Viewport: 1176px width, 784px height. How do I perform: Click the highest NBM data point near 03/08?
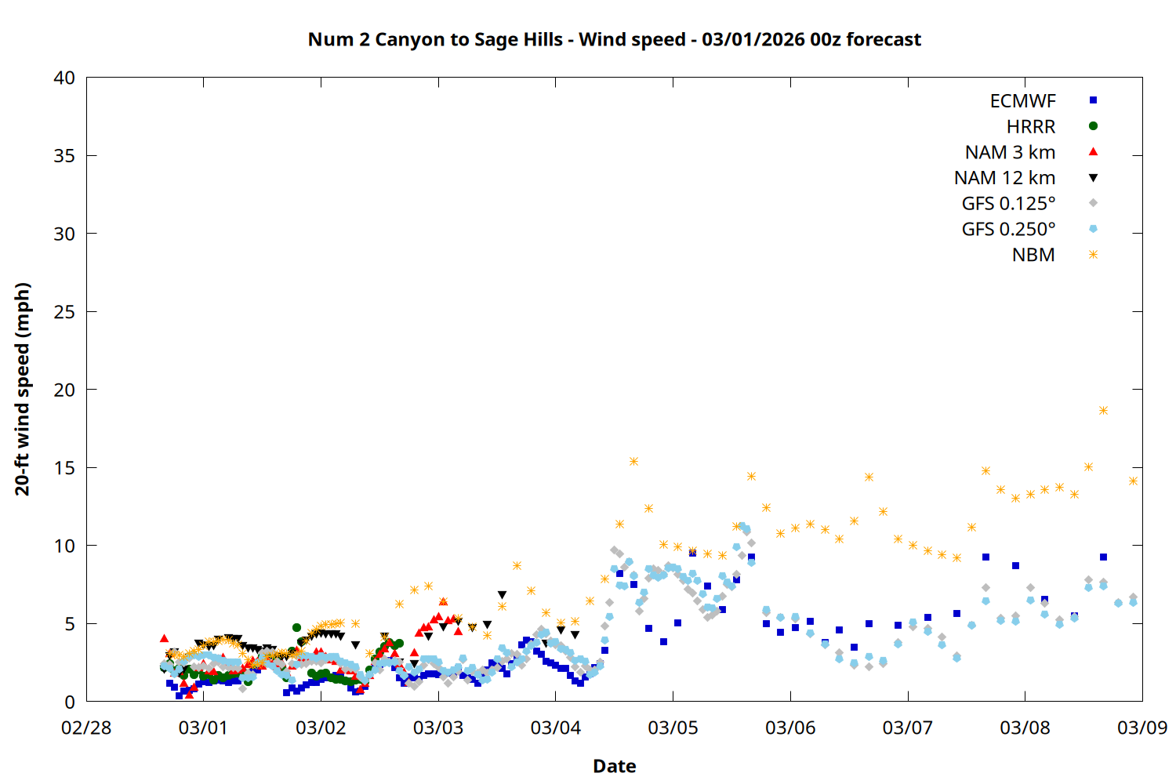[x=1103, y=410]
